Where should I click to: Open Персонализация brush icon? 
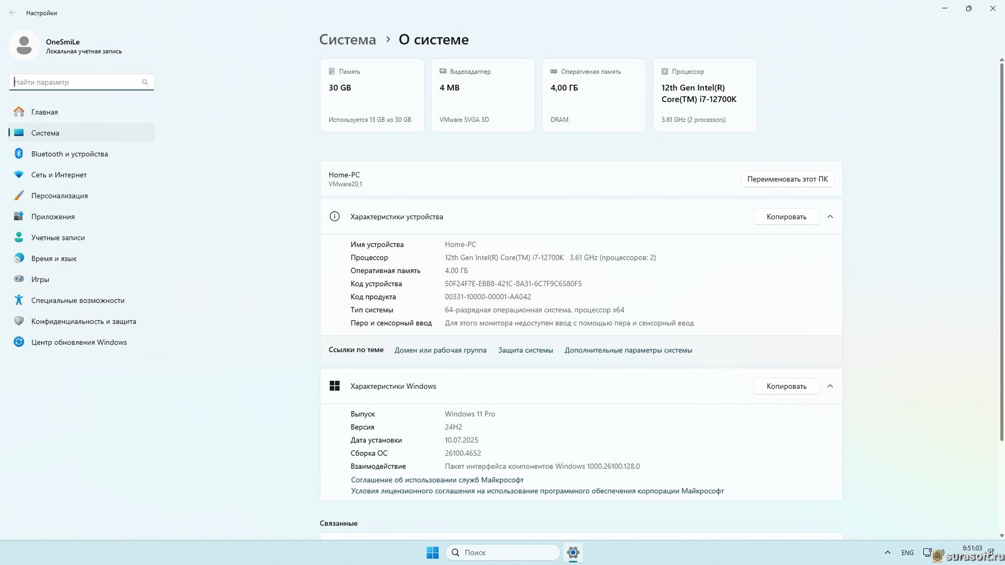(19, 196)
